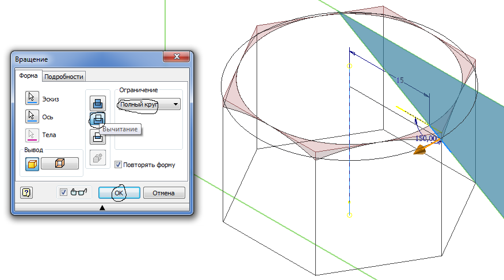Open the Полный круг extents dropdown
This screenshot has width=504, height=280.
point(148,104)
